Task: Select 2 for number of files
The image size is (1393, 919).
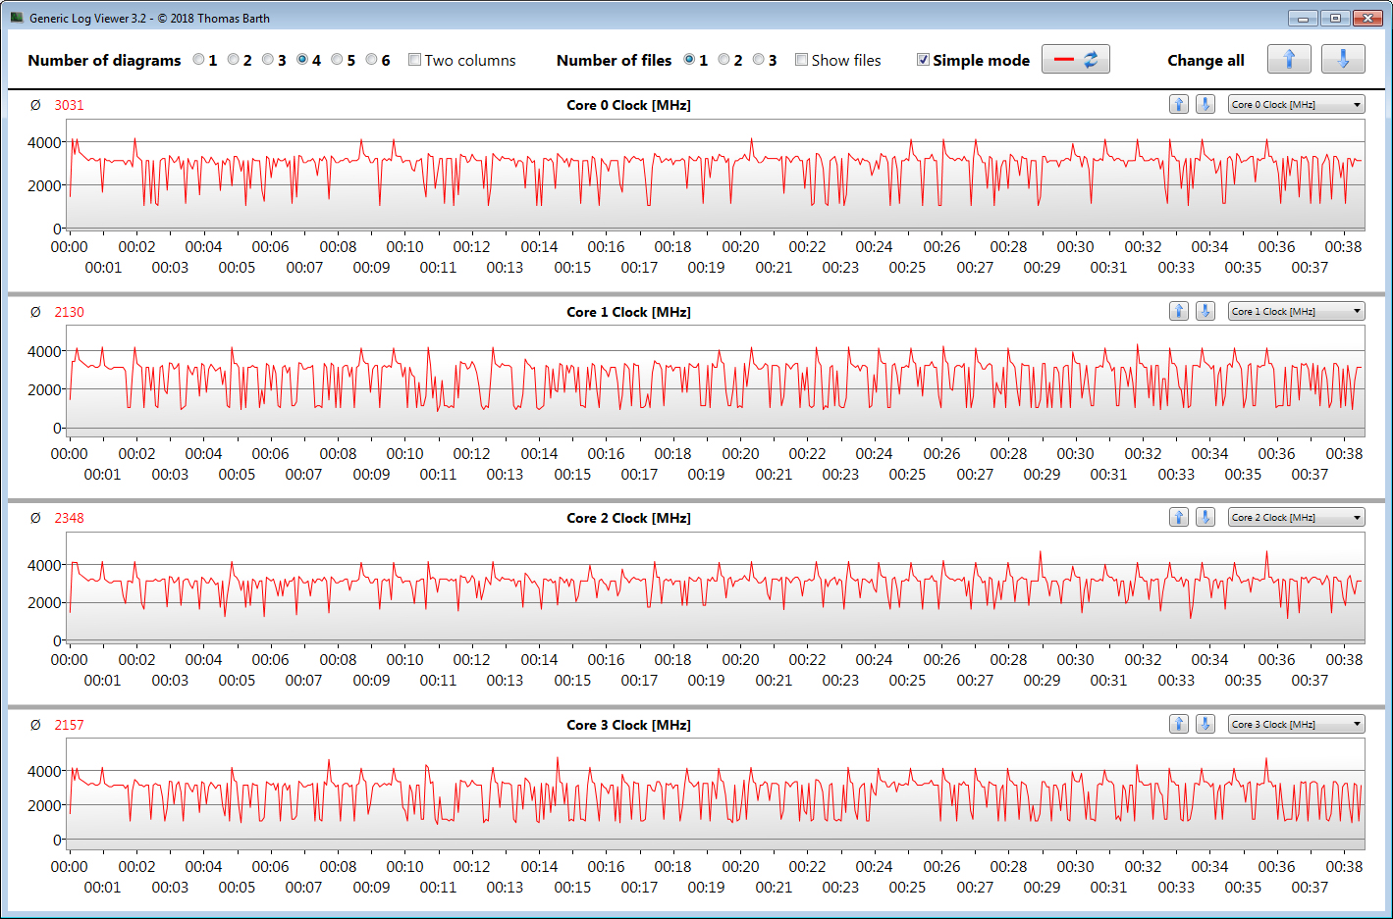Action: click(x=724, y=60)
